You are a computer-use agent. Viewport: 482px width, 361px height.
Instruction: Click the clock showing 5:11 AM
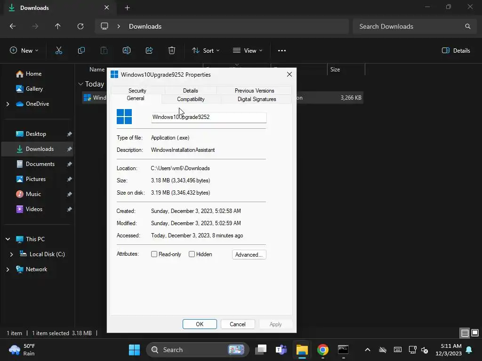(449, 350)
